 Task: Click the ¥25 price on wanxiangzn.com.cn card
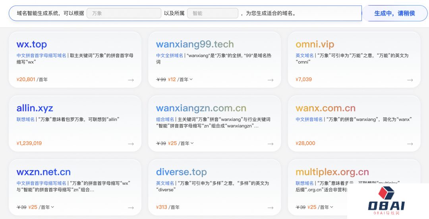172,143
